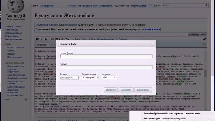Open the Елемент Вікіданих sidebar link

click(x=16, y=87)
